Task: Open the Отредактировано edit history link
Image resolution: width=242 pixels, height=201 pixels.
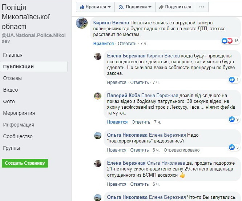Action: 182,150
